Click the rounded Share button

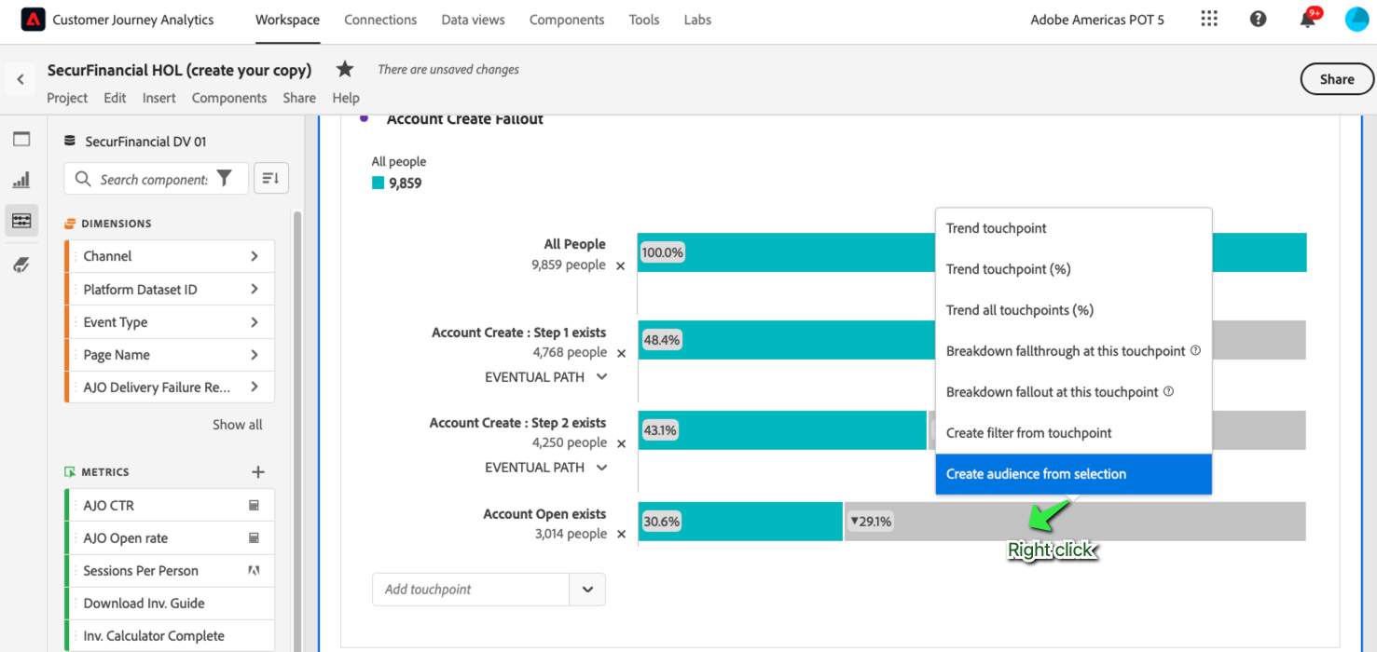pos(1337,79)
